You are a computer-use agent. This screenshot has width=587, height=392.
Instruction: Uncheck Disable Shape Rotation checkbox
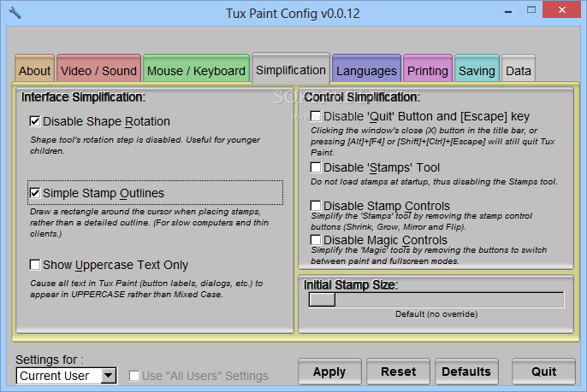tap(35, 121)
